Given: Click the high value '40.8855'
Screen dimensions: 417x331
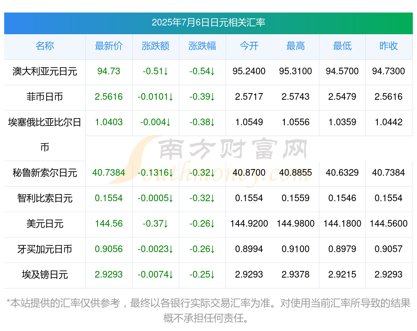Looking at the screenshot, I should tap(296, 172).
